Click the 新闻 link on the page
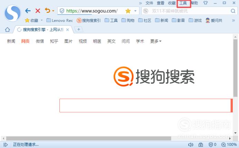The height and width of the screenshot is (148, 239). pyautogui.click(x=11, y=41)
